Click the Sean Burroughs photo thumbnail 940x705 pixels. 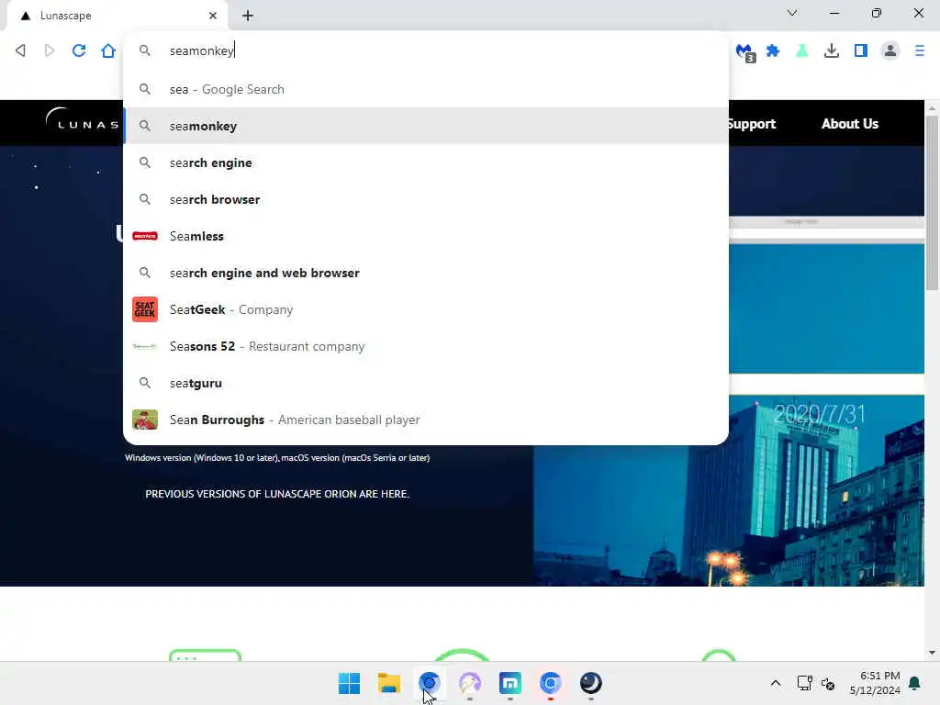tap(144, 420)
